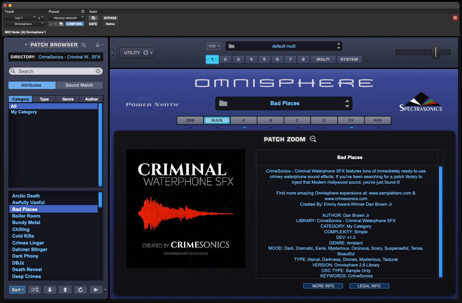The width and height of the screenshot is (462, 303).
Task: Click the MORE INFO button
Action: pyautogui.click(x=323, y=286)
